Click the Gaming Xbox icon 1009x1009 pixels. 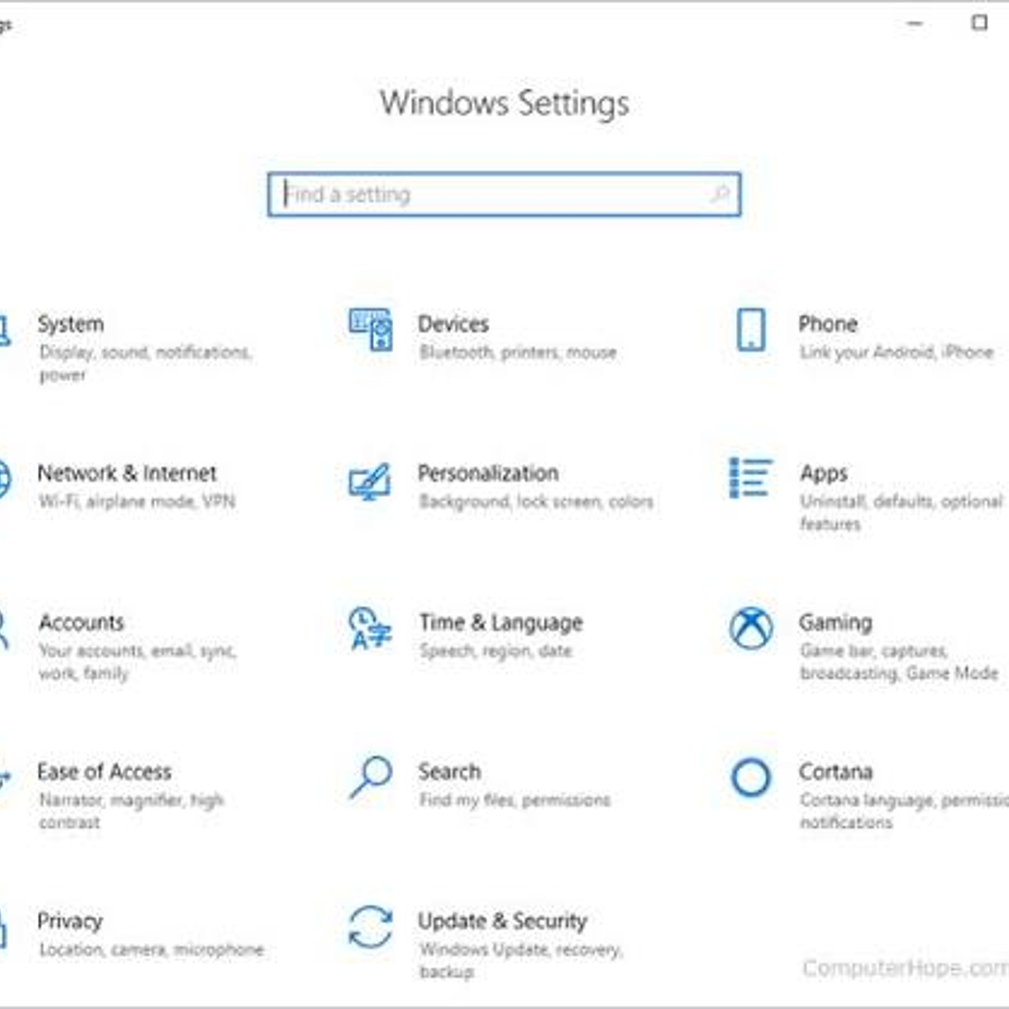point(751,628)
